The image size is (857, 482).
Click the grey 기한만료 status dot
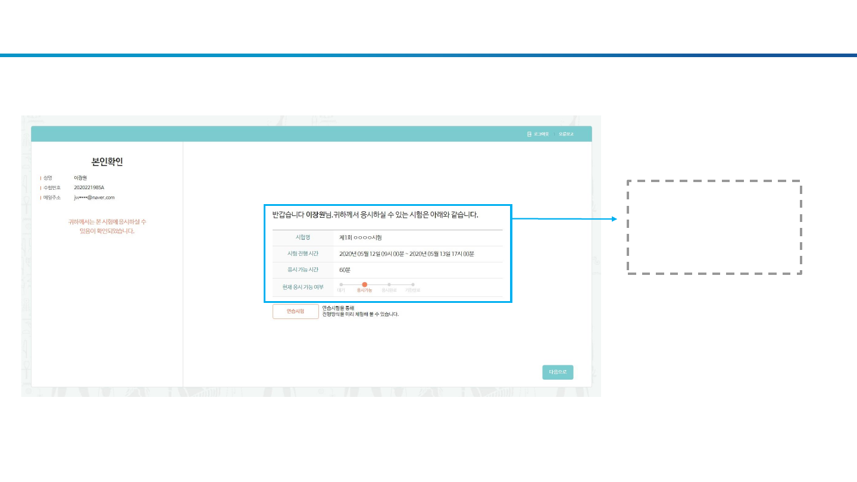412,284
